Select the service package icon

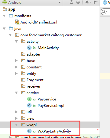tap(23, 93)
